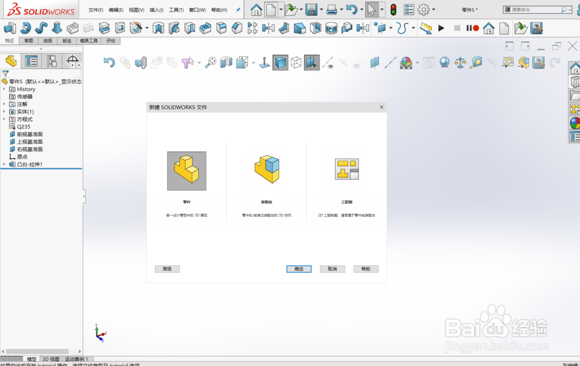Select the Revolved Boss/Base feature tool
Viewport: 580px width, 366px height.
(26, 28)
